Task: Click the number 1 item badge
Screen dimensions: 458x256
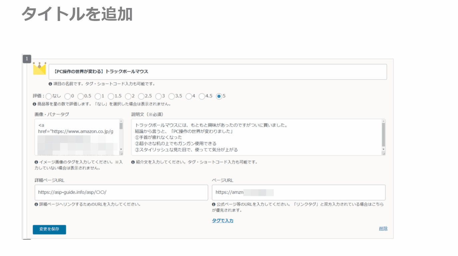Action: tap(27, 59)
